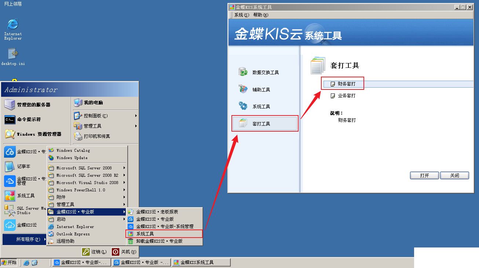Open SQL Server Management Studio in Start menu
479x268 pixels.
tap(25, 210)
